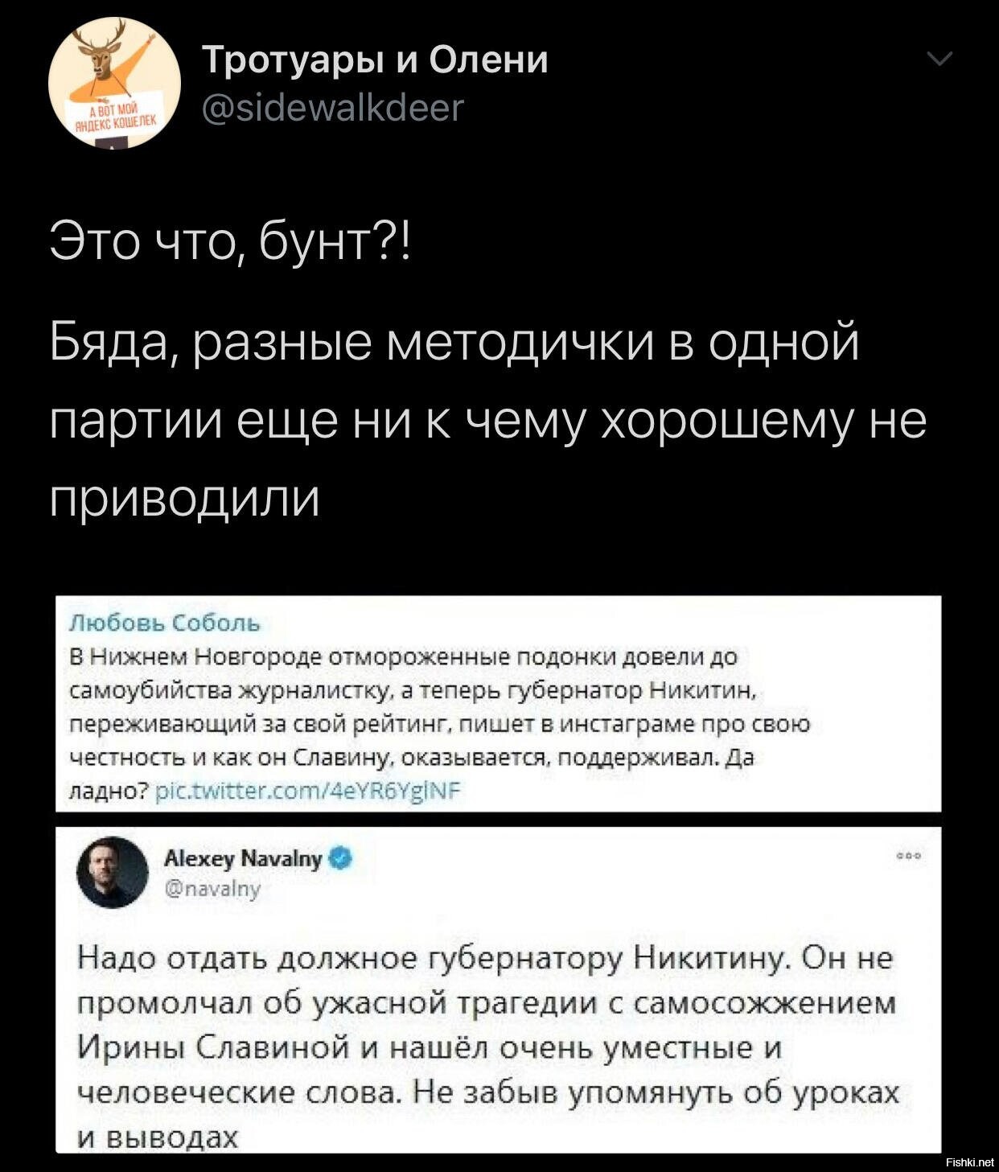999x1172 pixels.
Task: Click the Alexey Navalny account name
Action: tap(242, 860)
